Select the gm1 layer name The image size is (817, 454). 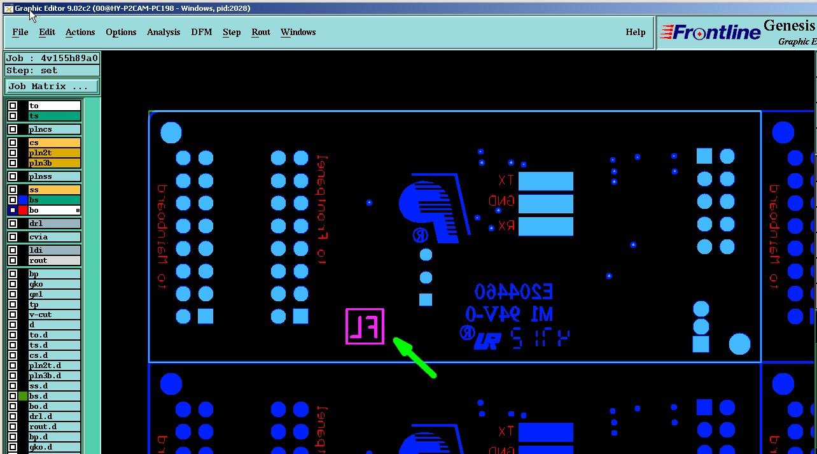(55, 294)
